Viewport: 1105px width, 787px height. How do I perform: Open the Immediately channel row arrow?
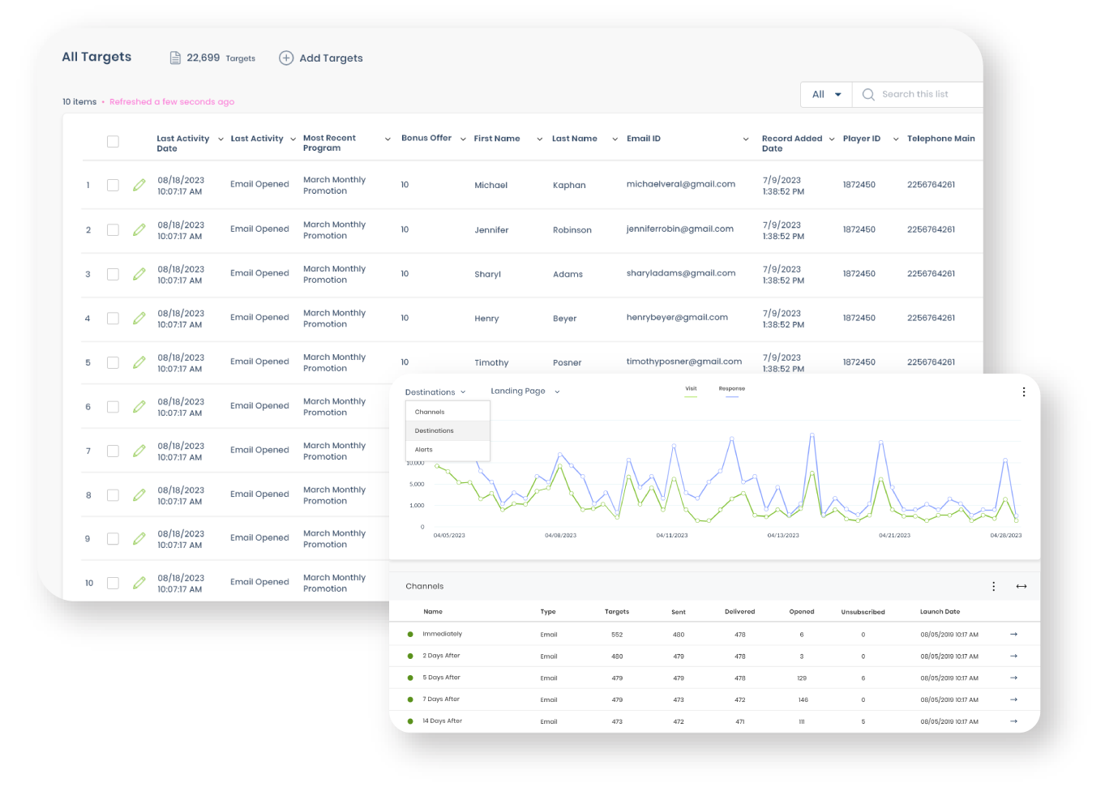[x=1013, y=634]
